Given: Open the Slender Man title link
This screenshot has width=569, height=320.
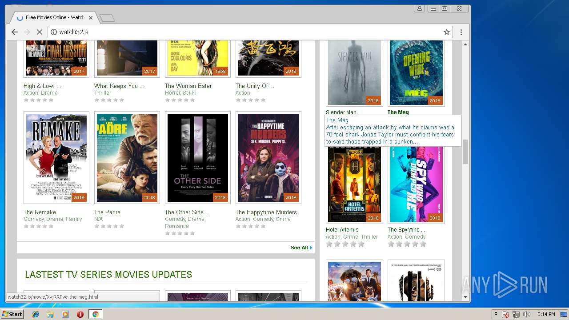Looking at the screenshot, I should point(341,112).
